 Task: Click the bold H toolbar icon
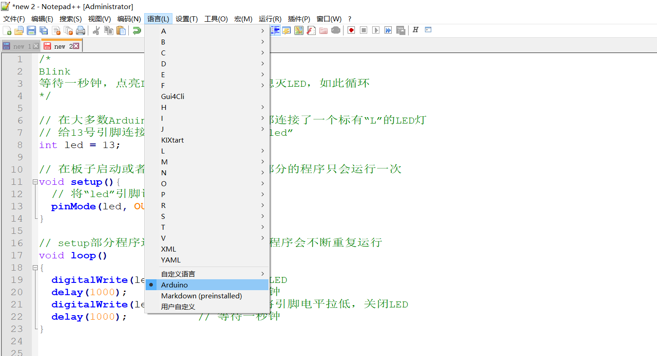point(415,30)
